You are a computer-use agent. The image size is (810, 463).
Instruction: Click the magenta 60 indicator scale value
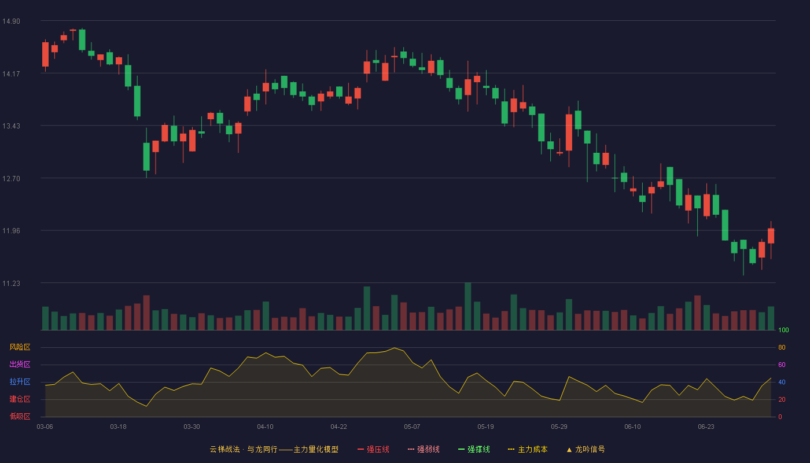coord(782,365)
